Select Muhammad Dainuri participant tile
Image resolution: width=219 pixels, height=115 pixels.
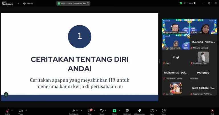tap(176, 73)
